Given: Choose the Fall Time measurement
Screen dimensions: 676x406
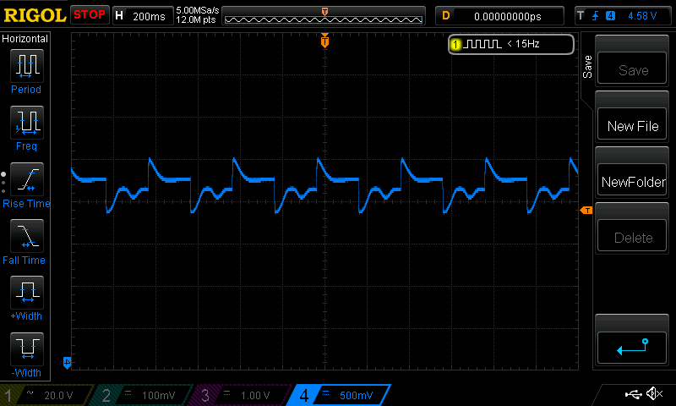Looking at the screenshot, I should (26, 241).
